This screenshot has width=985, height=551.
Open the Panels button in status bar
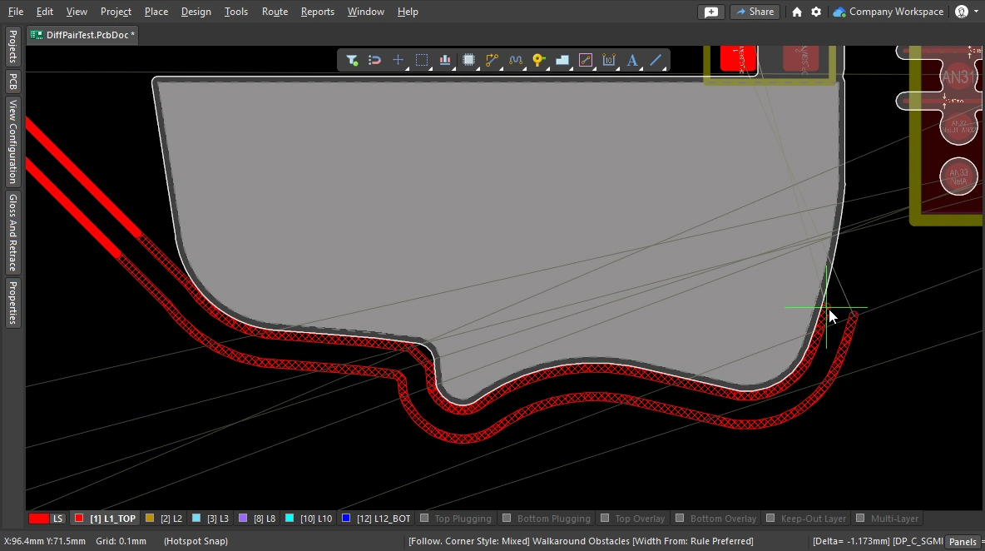(963, 542)
